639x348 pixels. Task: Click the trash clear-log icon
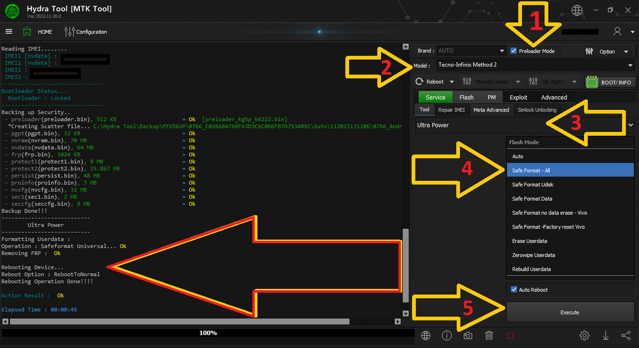(489, 336)
